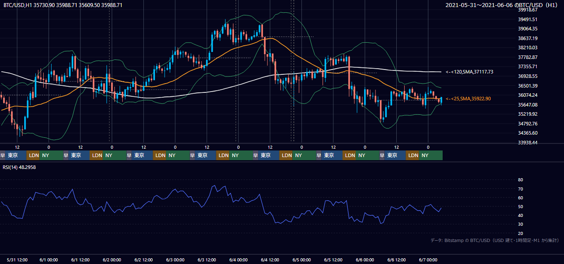Image resolution: width=564 pixels, height=264 pixels.
Task: Click price axis label 36928.55
Action: (527, 76)
